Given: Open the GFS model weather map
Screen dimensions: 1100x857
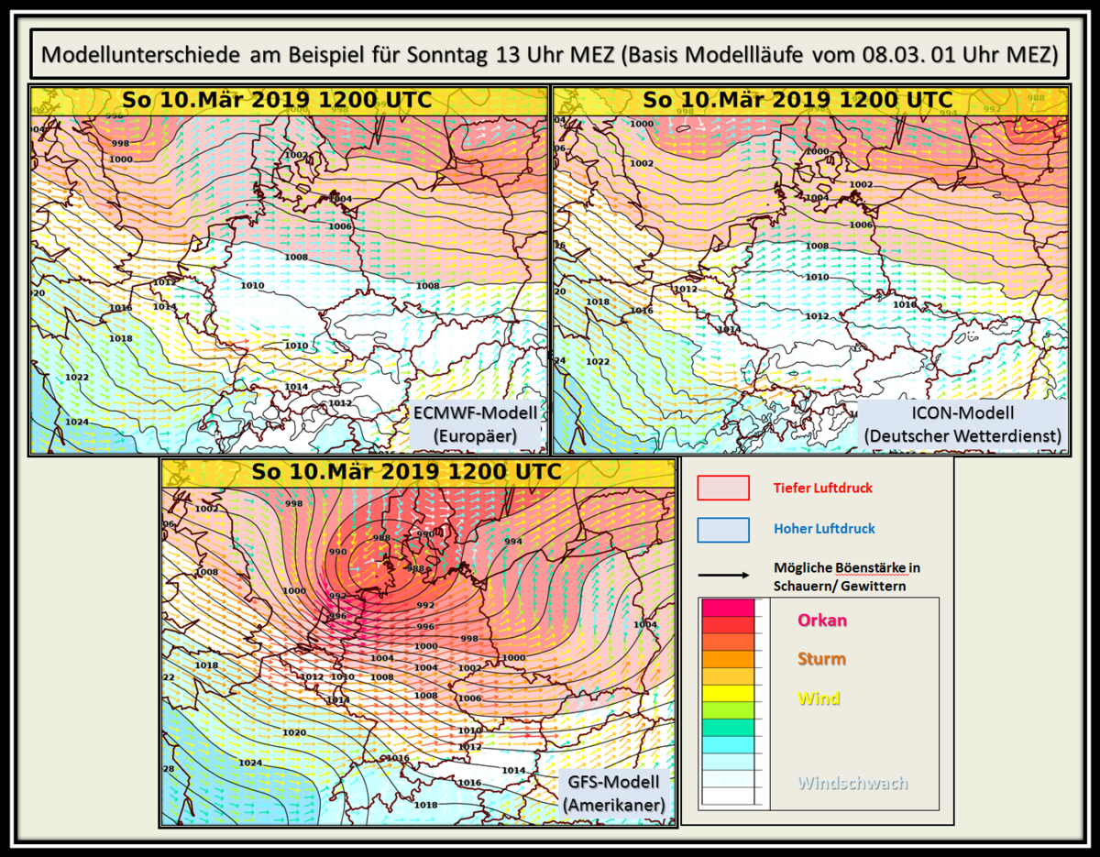Looking at the screenshot, I should coord(419,642).
